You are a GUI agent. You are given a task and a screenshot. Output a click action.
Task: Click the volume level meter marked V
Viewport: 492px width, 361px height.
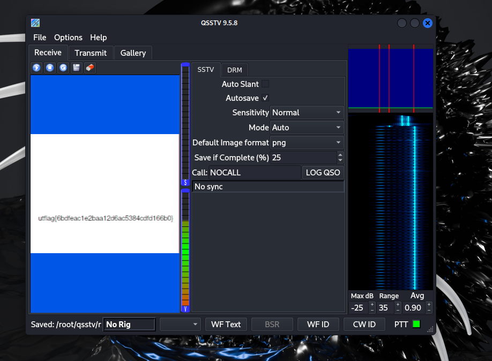click(185, 251)
